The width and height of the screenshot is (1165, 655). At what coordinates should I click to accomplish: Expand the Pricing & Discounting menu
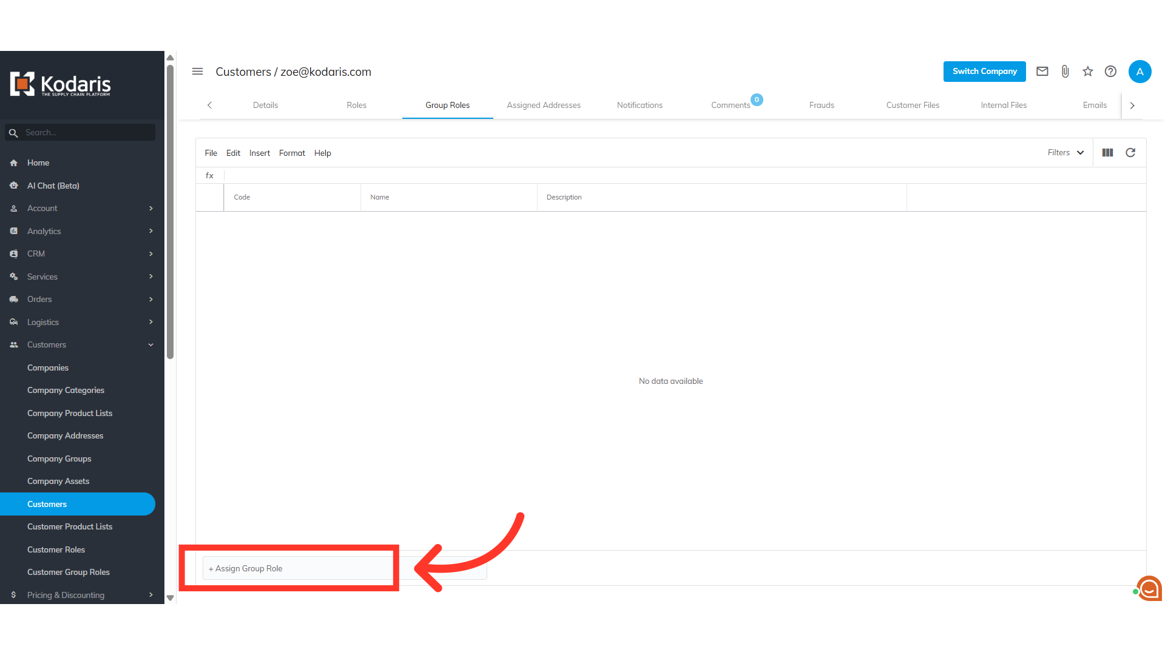tap(82, 595)
